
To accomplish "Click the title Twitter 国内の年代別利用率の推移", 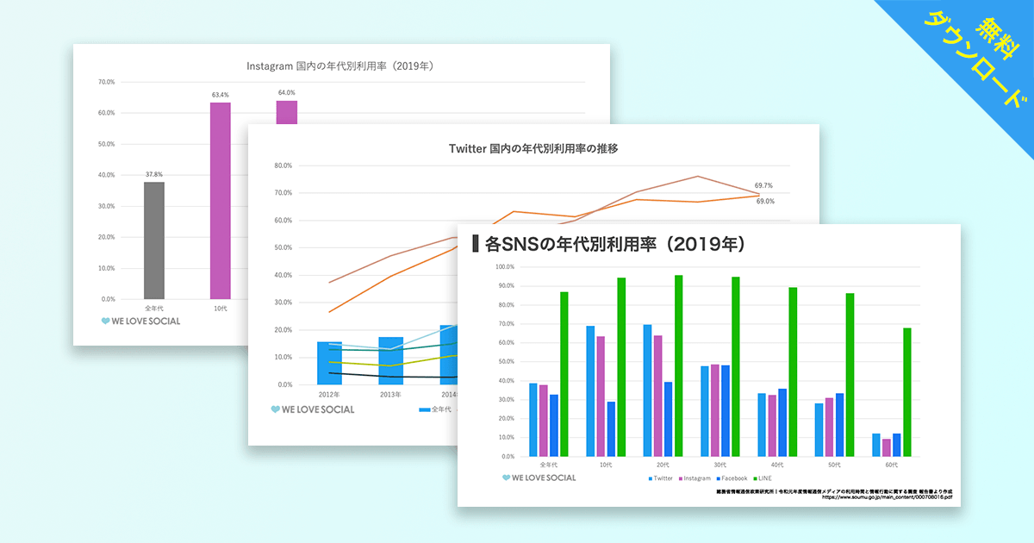I will click(533, 148).
